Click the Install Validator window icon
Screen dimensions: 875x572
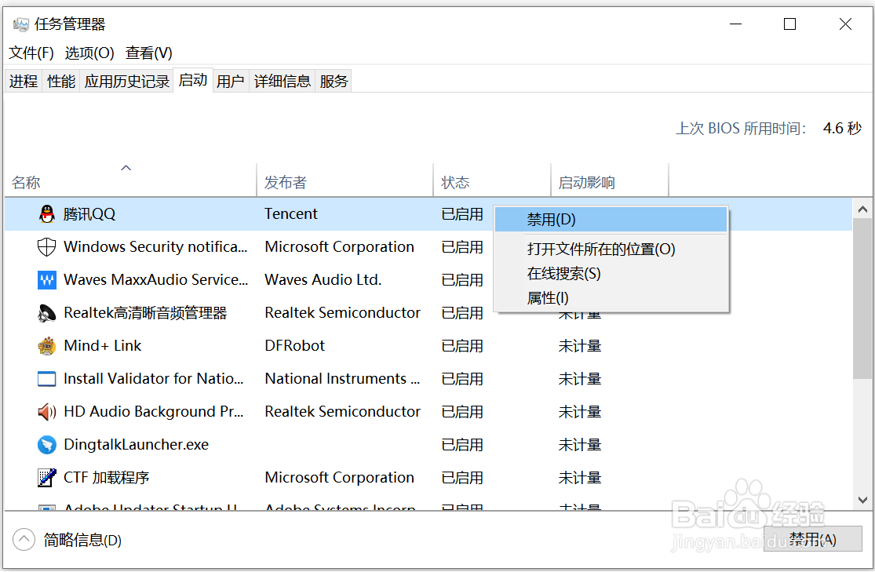(47, 379)
